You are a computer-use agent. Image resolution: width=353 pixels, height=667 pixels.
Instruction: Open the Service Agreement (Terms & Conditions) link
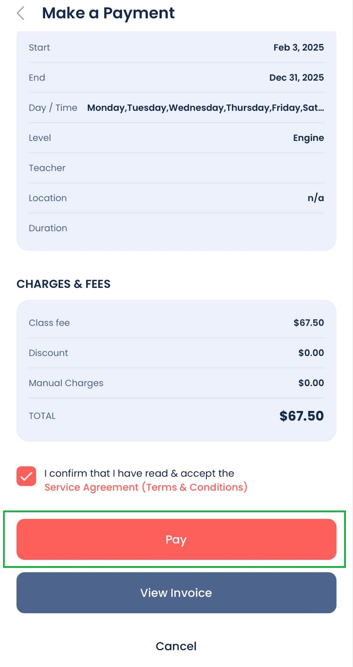coord(145,487)
